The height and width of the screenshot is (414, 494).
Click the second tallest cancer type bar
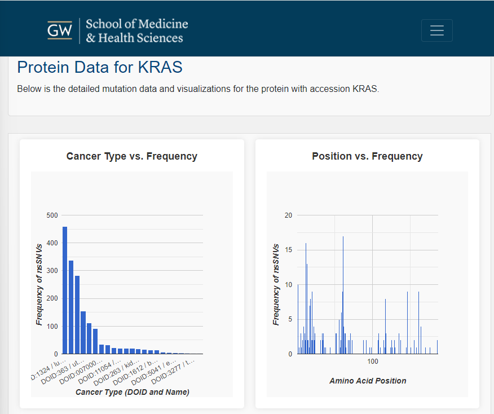(x=71, y=307)
